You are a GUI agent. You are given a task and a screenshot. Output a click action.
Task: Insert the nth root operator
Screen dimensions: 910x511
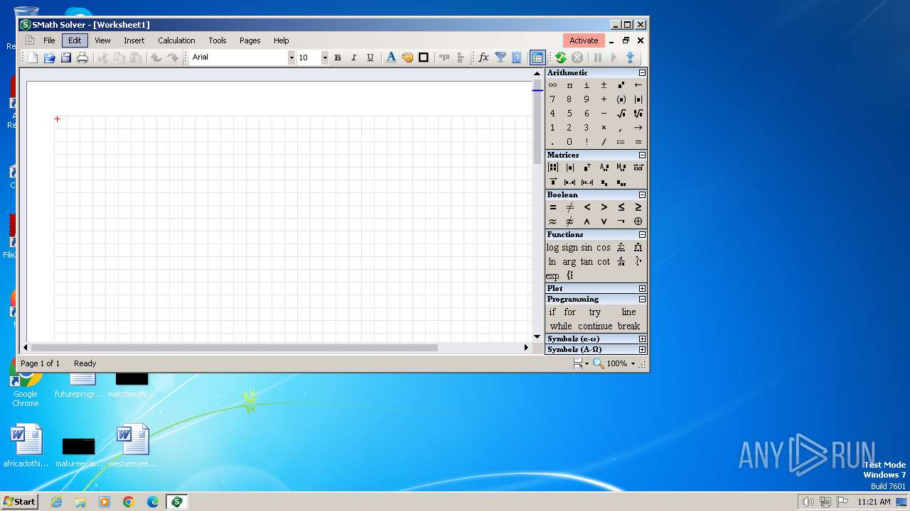tap(638, 114)
